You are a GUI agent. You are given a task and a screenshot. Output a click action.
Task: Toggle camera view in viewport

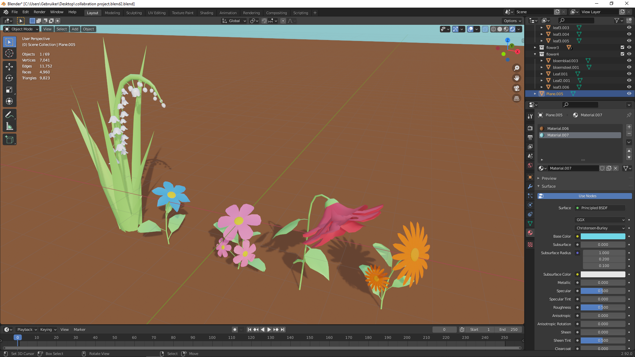pyautogui.click(x=516, y=88)
